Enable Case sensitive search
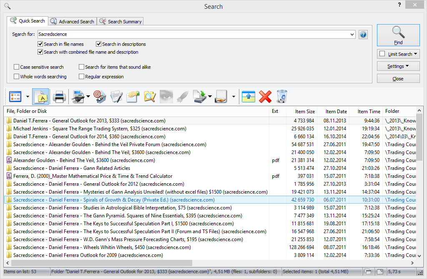 pos(16,67)
